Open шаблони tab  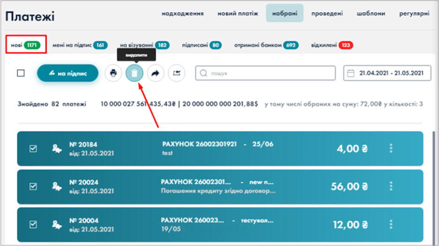(x=371, y=14)
